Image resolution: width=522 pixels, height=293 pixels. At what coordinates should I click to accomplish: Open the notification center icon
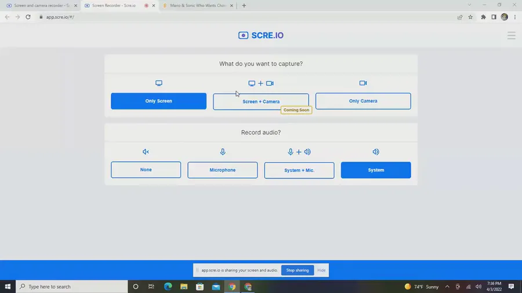coord(512,287)
